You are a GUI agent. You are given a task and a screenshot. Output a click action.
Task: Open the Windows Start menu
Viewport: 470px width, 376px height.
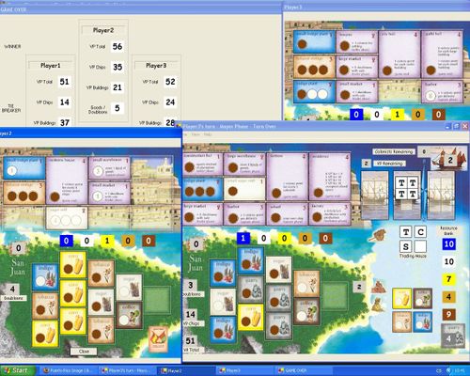tap(17, 370)
